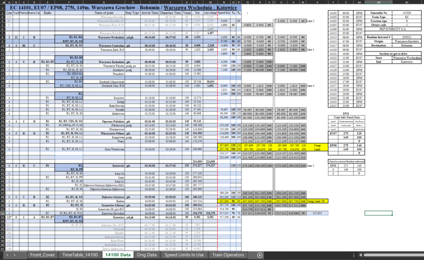Click row header 1

click(3, 7)
